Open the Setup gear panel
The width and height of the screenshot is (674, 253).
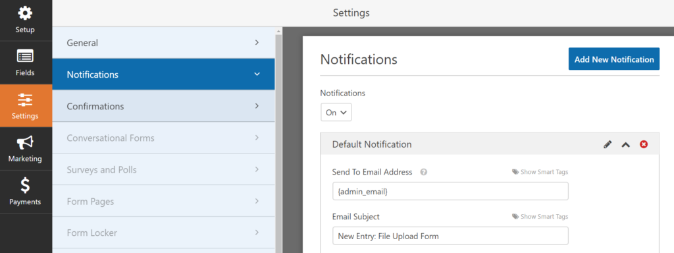click(x=25, y=20)
